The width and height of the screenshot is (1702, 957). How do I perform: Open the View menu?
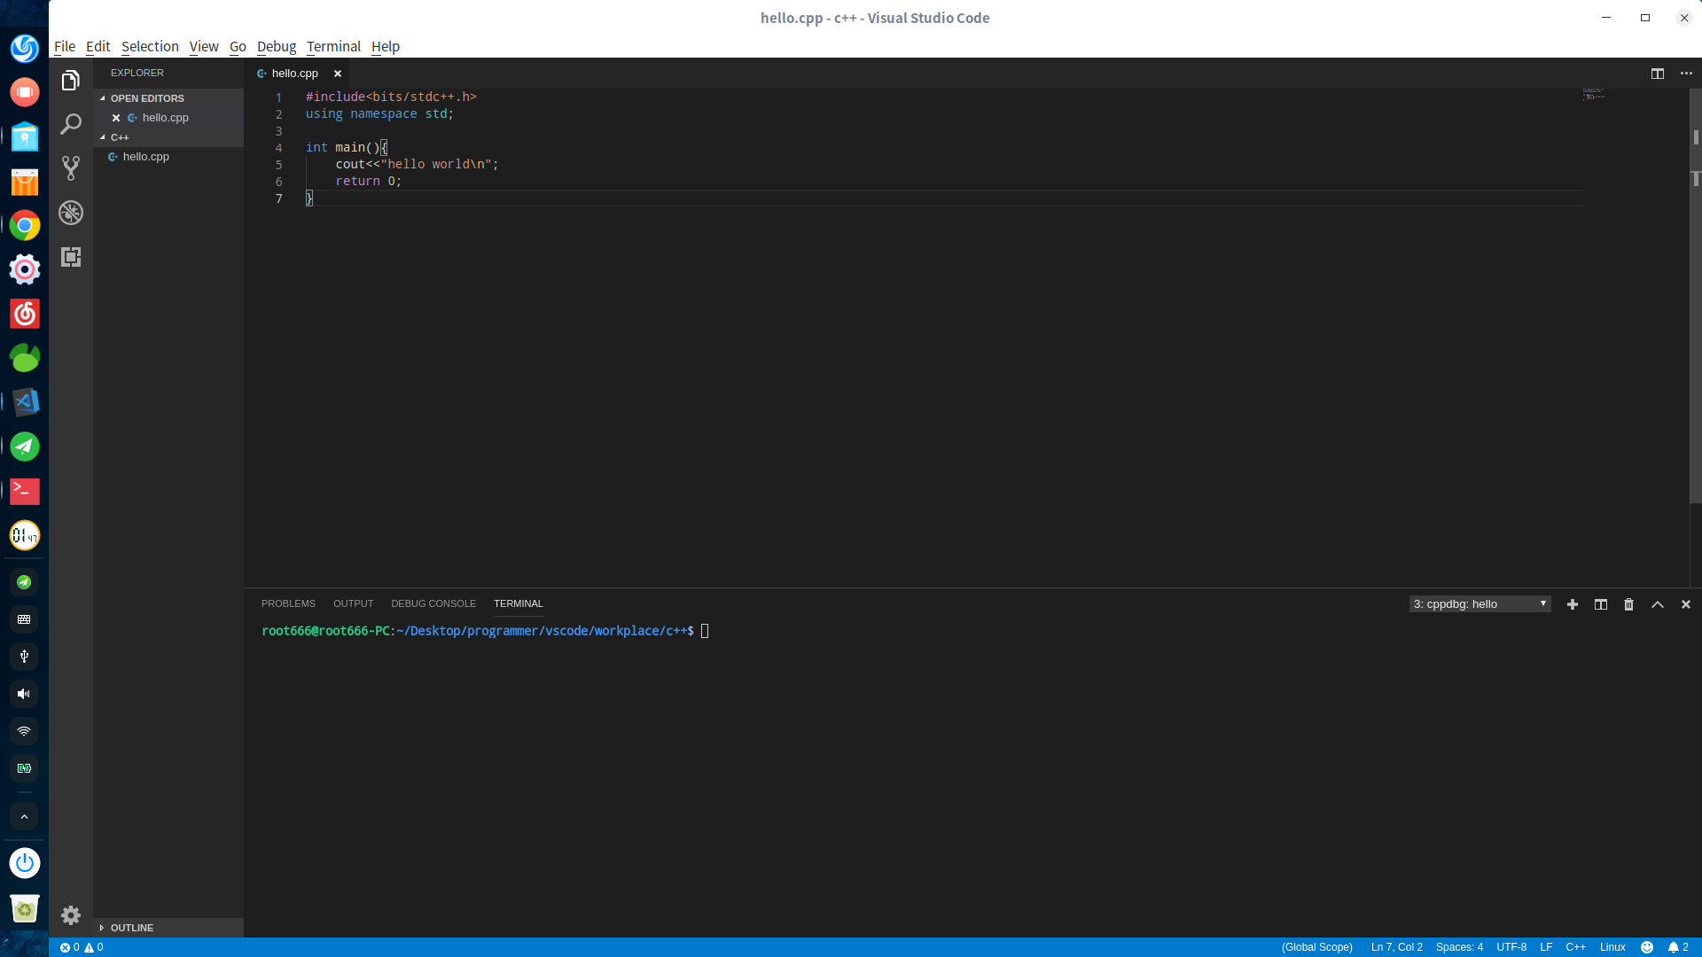click(x=204, y=46)
